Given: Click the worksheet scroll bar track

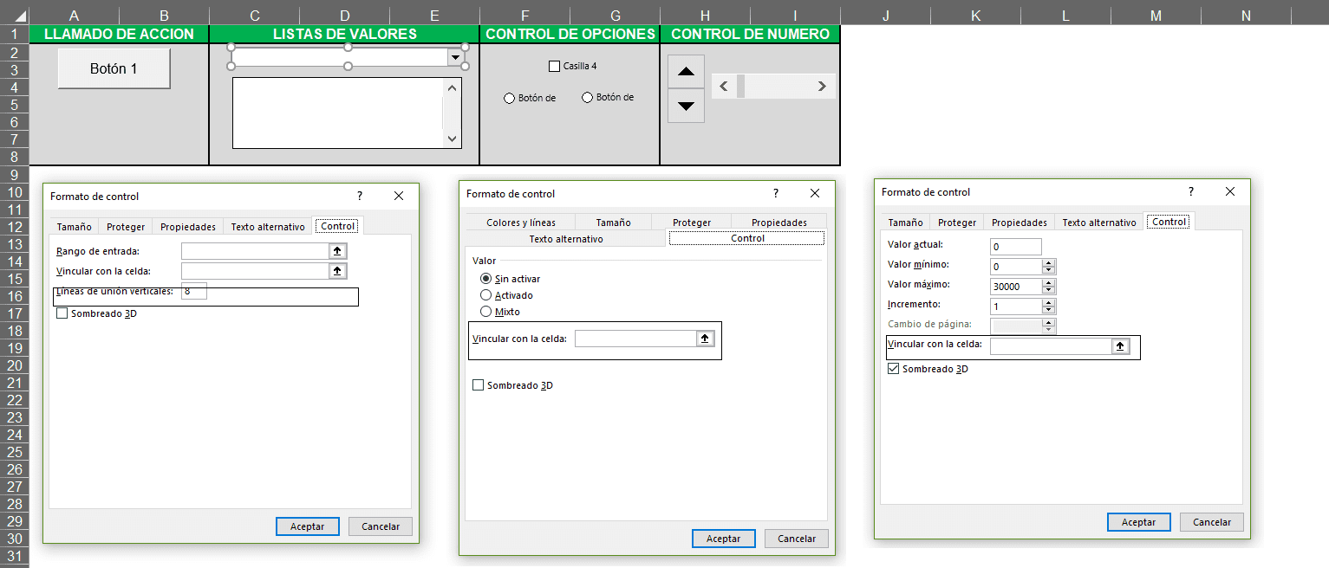Looking at the screenshot, I should tap(776, 86).
